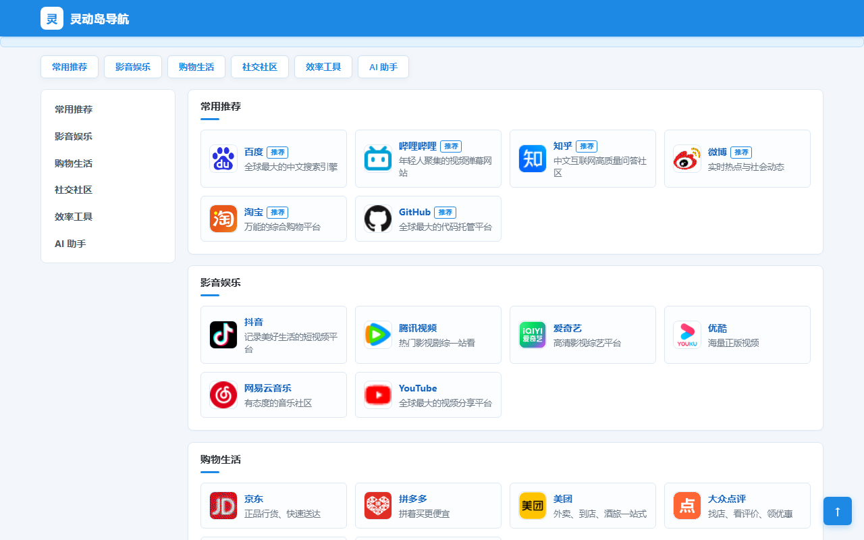Click text 海量正版视频

coord(734,343)
